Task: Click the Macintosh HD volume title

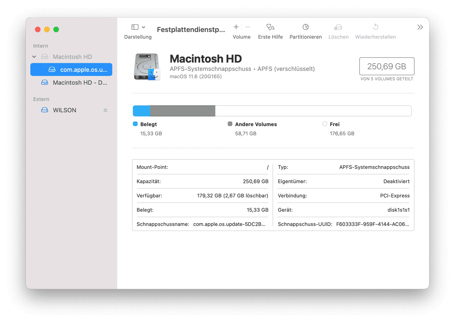Action: pyautogui.click(x=206, y=59)
